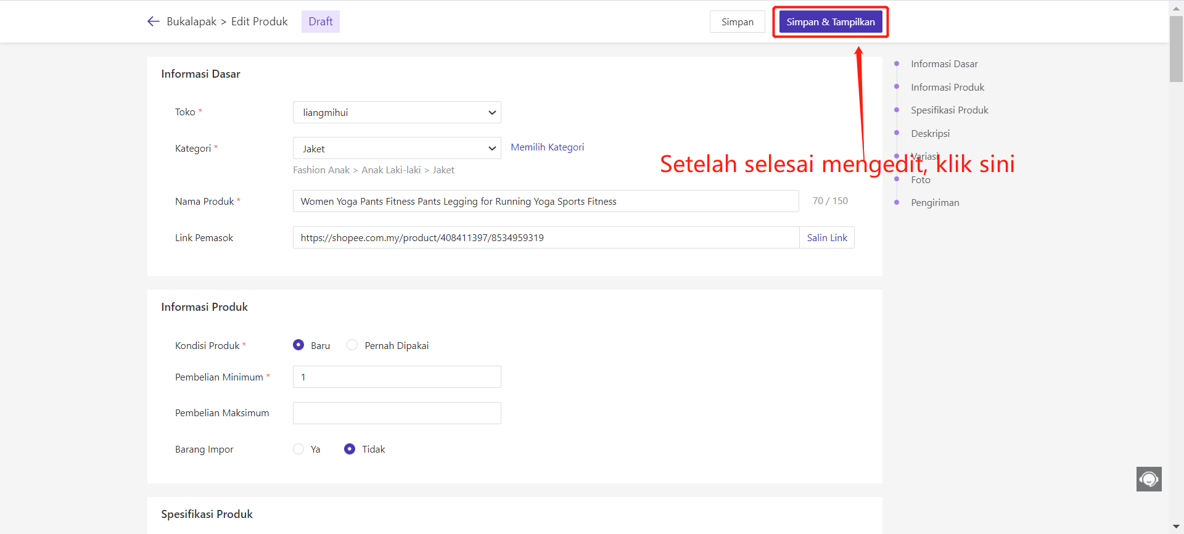Choose Tidak for Barang Impor

[x=350, y=450]
